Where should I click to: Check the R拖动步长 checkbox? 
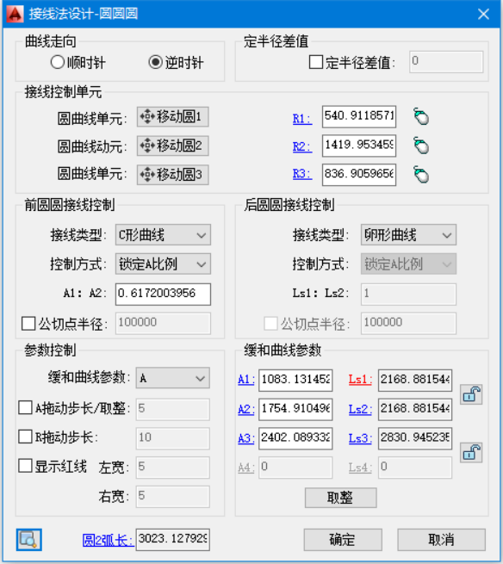tap(25, 437)
